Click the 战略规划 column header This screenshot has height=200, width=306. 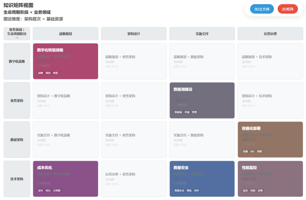[x=65, y=34]
